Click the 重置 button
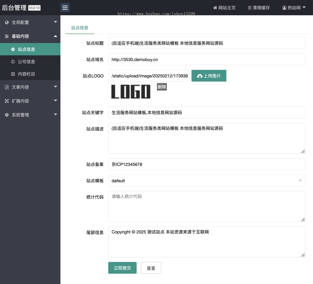Viewport: 313px width, 284px height. tap(151, 268)
